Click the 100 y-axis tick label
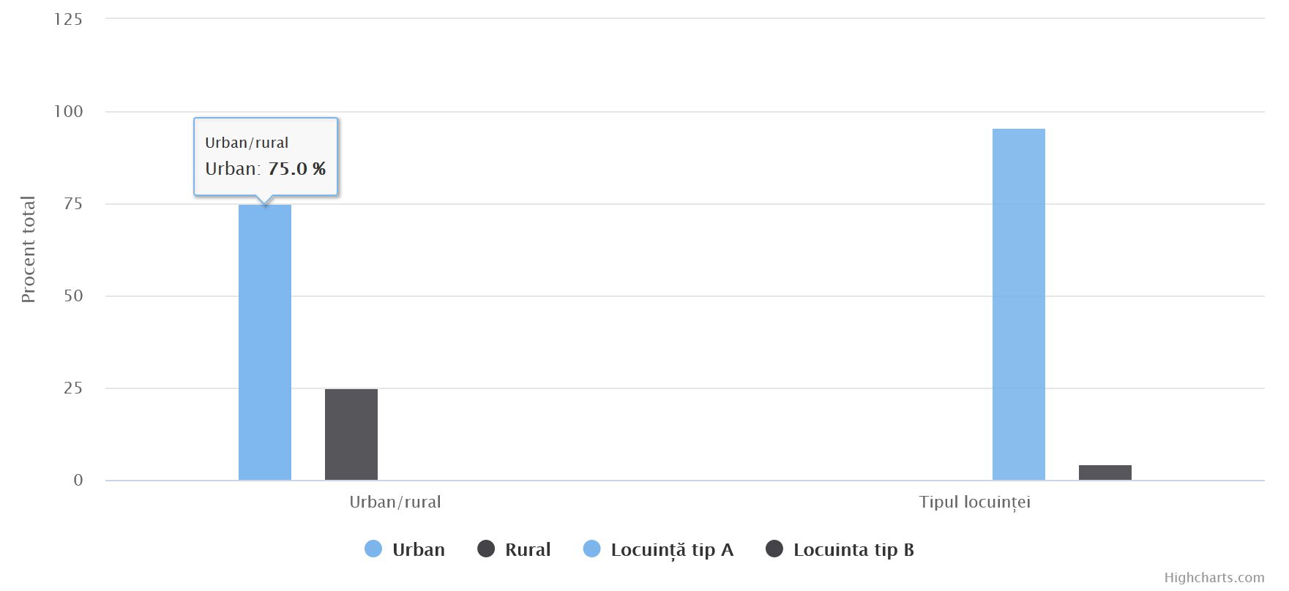Viewport: 1289px width, 591px height. 68,112
